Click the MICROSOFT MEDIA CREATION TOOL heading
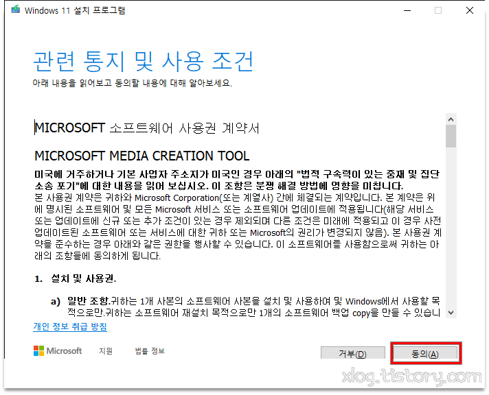The image size is (489, 395). (x=142, y=156)
